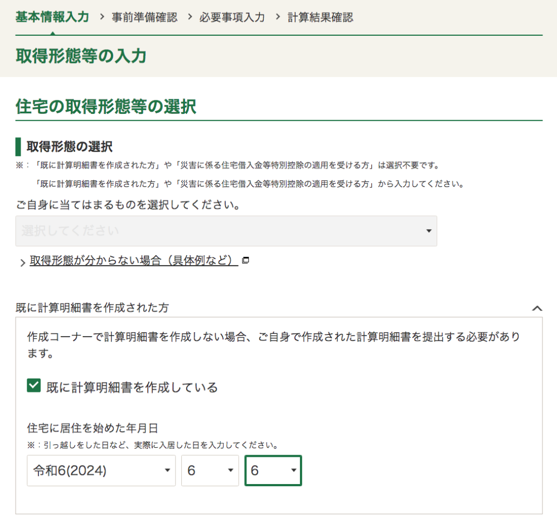Click the chevron before 事前準備確認
557x522 pixels.
pos(102,17)
